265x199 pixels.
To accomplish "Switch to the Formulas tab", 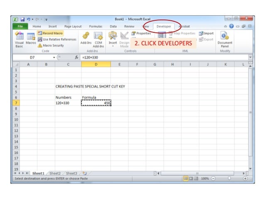I will click(96, 26).
